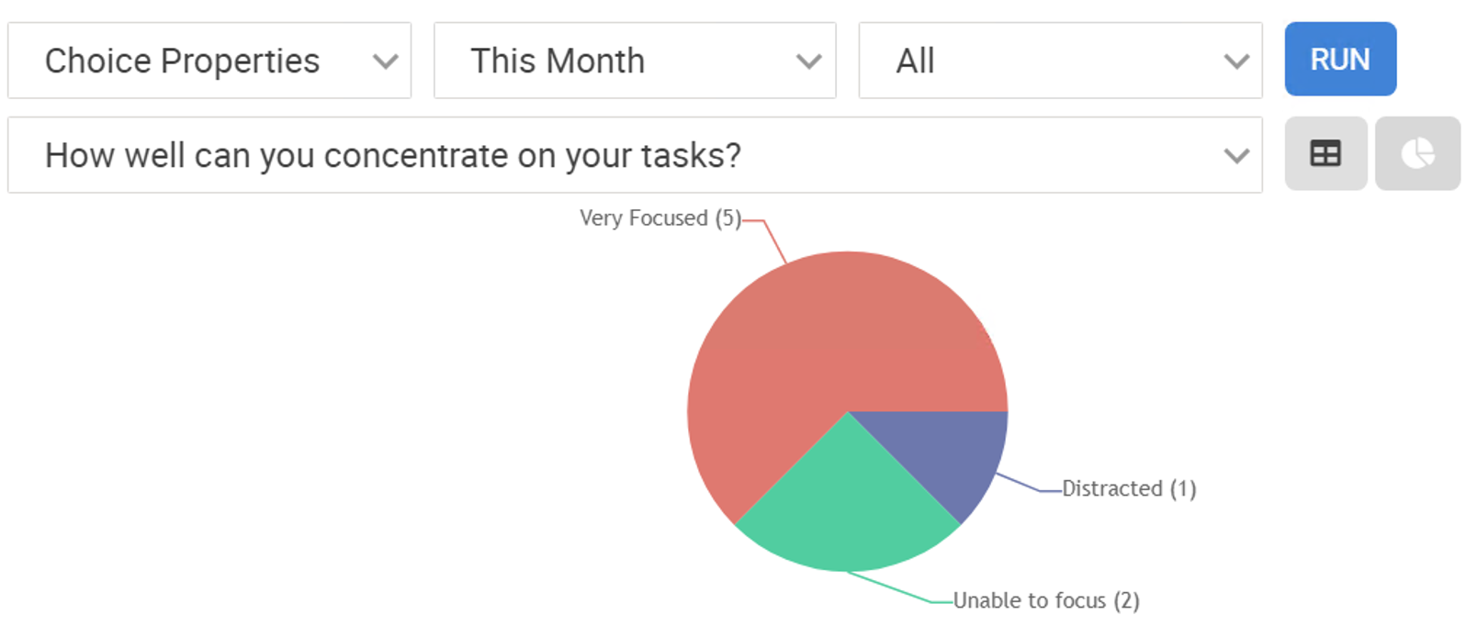Click chevron arrow of question dropdown
Image resolution: width=1477 pixels, height=637 pixels.
(1237, 156)
